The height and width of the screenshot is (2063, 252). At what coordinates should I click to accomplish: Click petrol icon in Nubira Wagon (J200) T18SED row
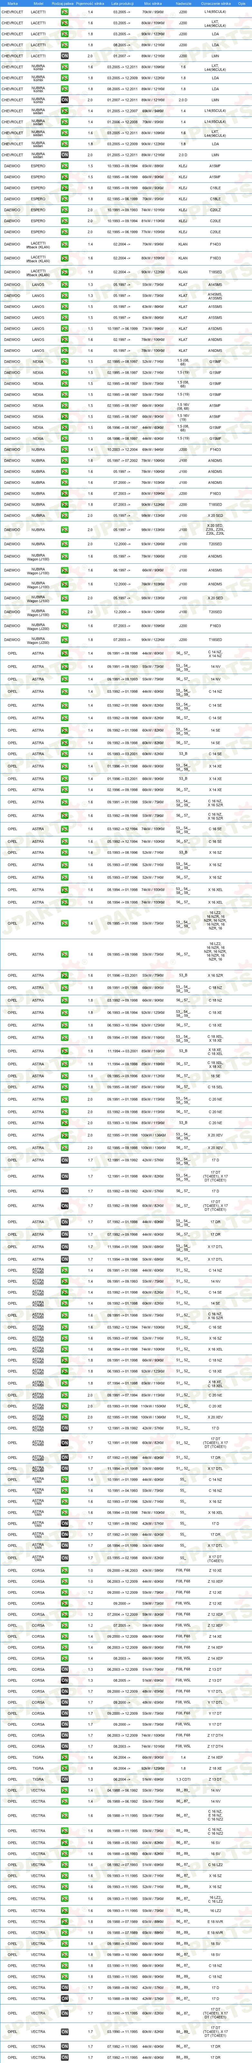64,640
